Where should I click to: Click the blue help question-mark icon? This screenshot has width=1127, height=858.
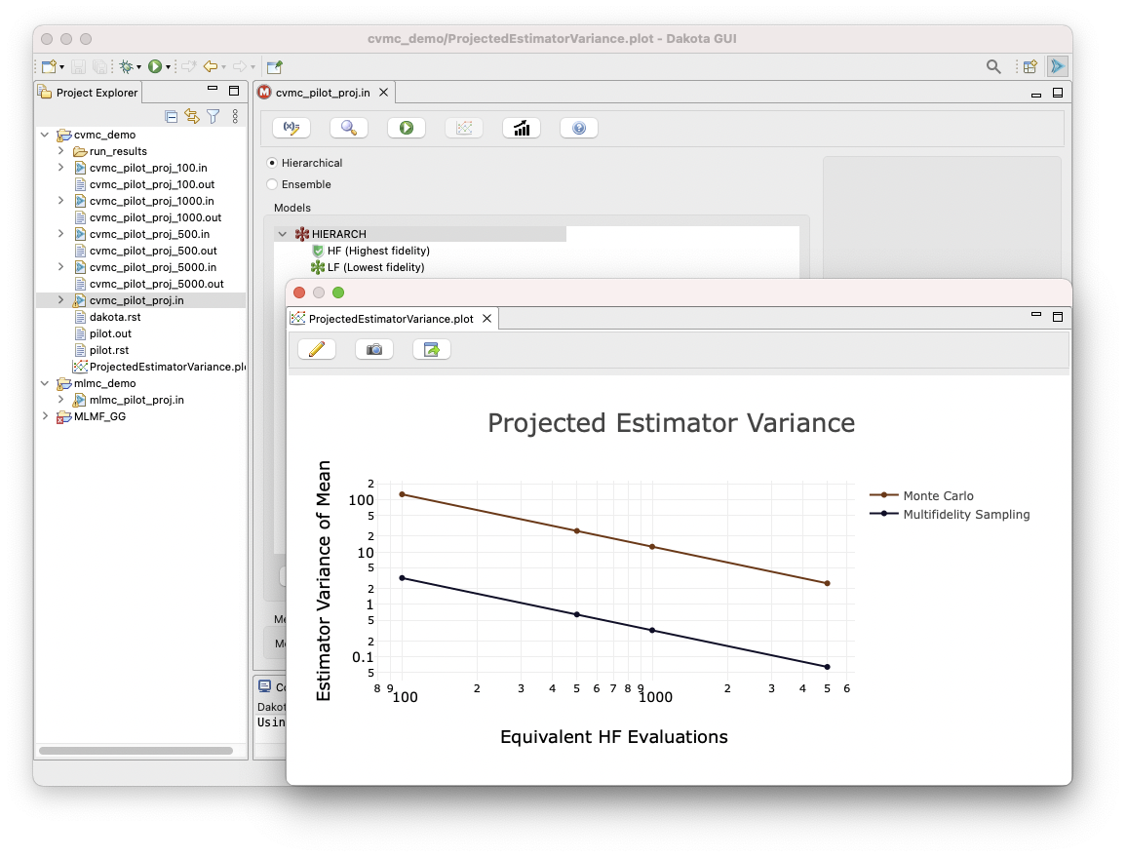coord(578,127)
